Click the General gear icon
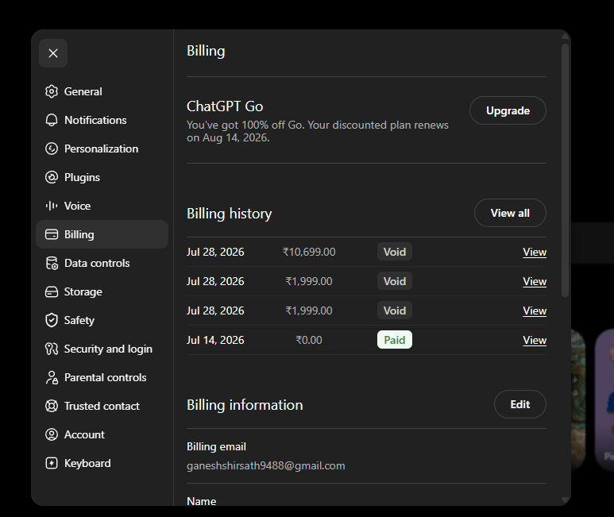 coord(52,91)
